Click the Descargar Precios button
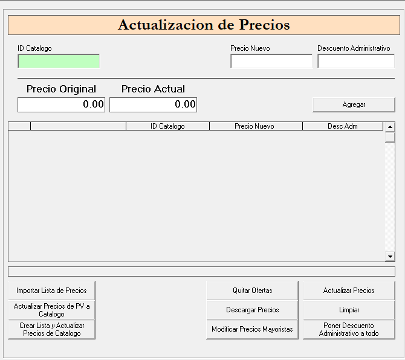This screenshot has width=405, height=360. point(252,310)
